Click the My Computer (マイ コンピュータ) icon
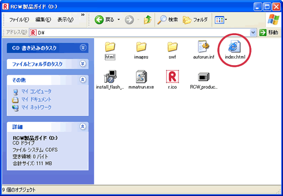Screen dimensions: 283x196 (15, 92)
